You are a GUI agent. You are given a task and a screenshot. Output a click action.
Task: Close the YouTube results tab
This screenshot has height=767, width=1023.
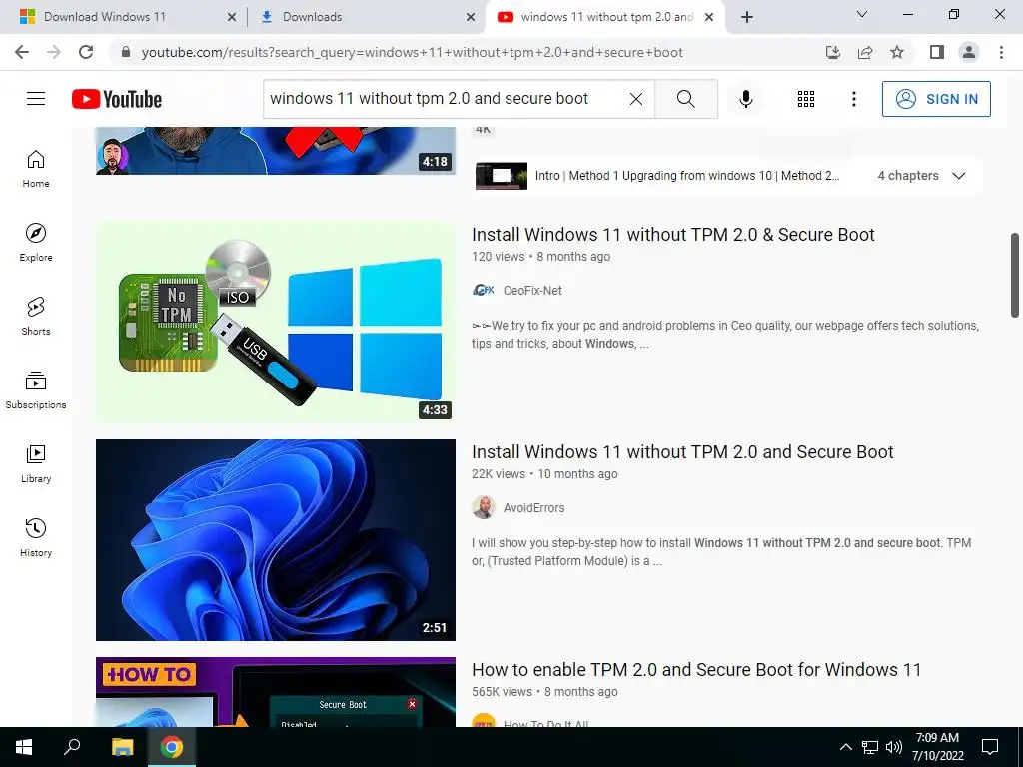(710, 18)
